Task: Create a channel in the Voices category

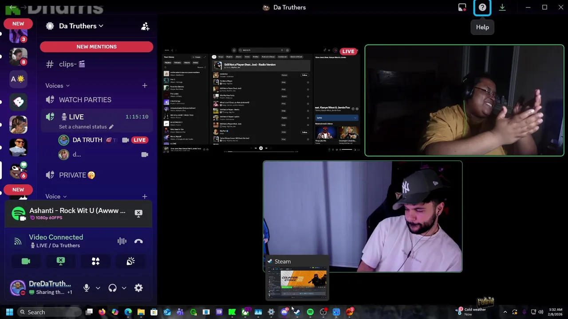Action: 145,86
